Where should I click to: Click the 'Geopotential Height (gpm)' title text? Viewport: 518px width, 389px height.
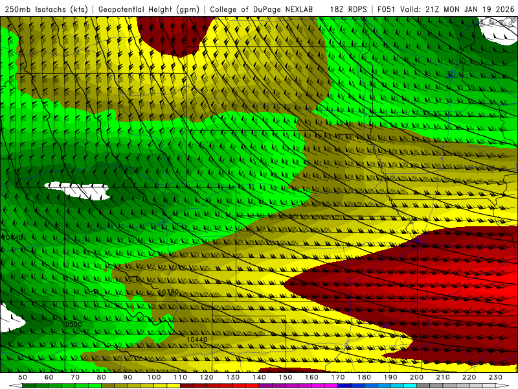click(149, 9)
